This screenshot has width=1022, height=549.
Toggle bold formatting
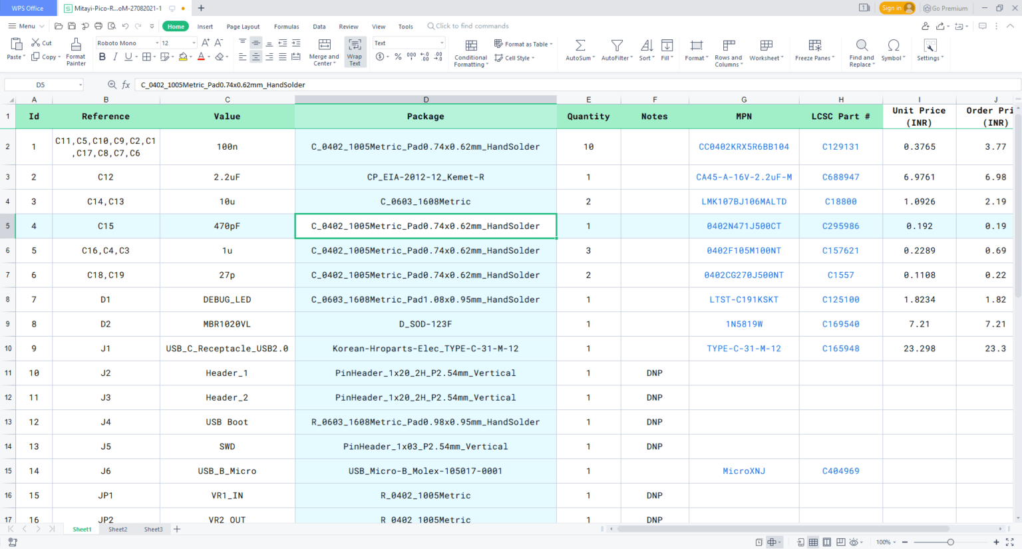click(101, 57)
